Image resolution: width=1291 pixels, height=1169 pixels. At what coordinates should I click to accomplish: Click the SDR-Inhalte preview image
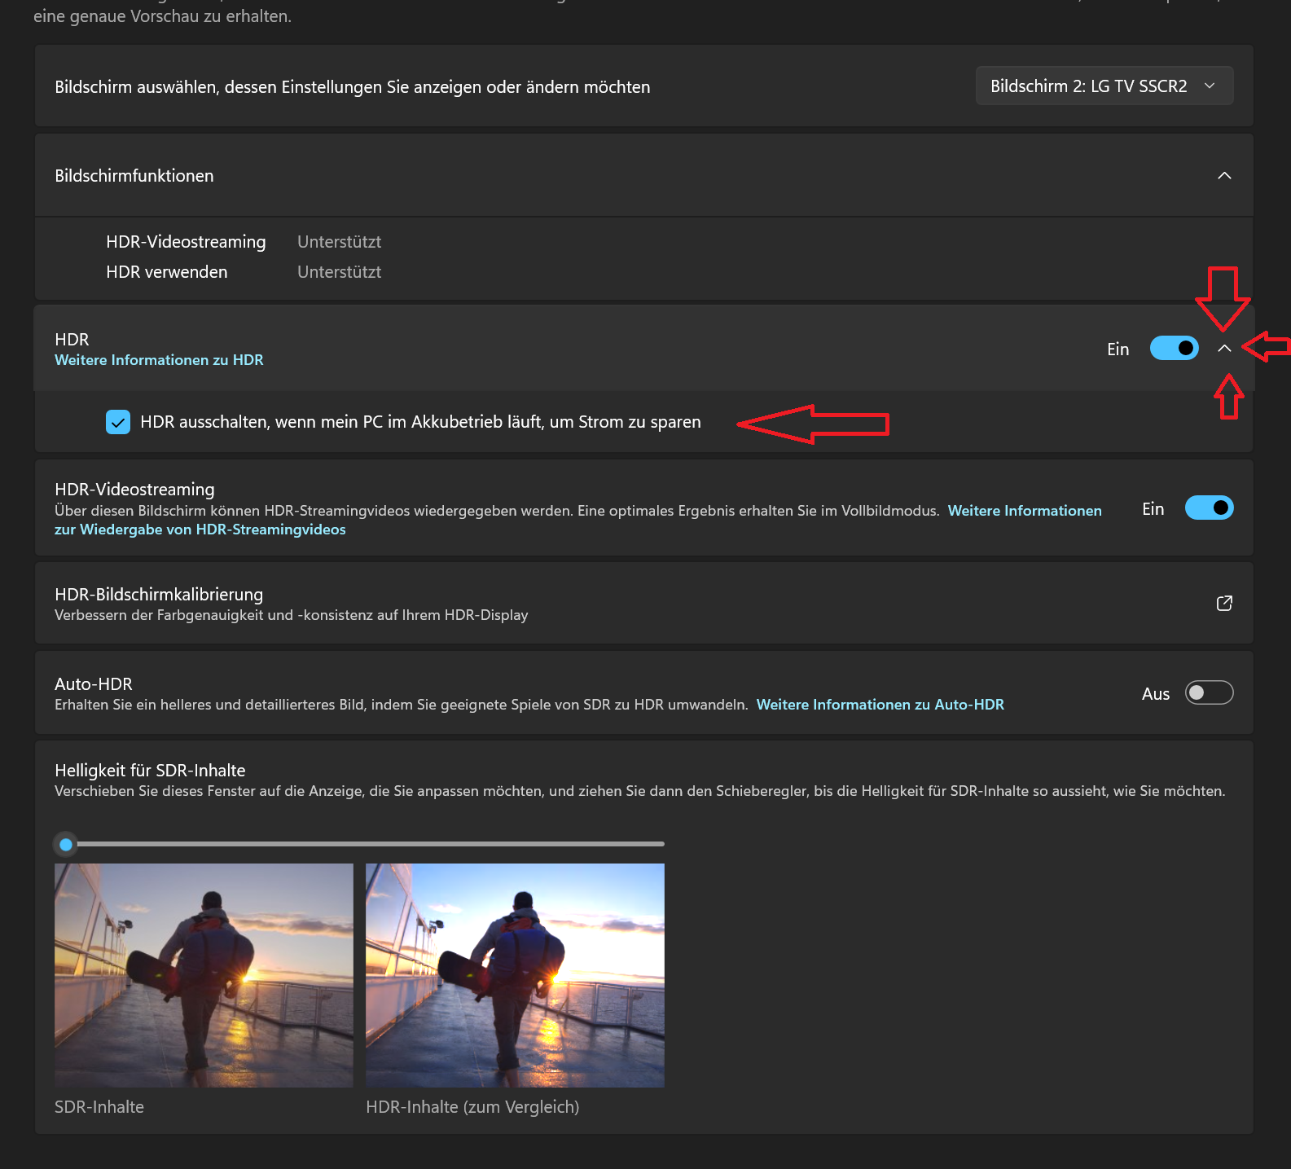point(204,975)
